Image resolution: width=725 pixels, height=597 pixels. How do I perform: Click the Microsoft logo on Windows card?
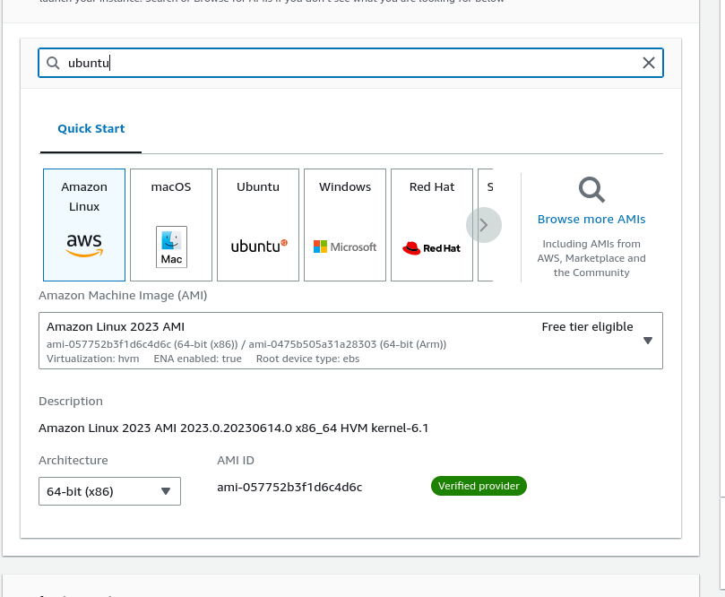point(345,247)
